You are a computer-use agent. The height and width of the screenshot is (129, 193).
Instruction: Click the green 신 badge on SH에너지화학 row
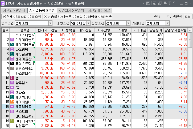12,121
